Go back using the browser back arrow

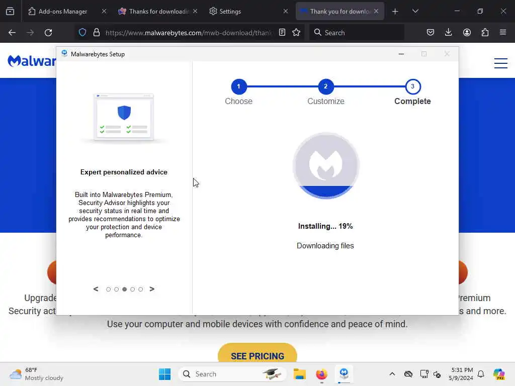click(x=12, y=33)
